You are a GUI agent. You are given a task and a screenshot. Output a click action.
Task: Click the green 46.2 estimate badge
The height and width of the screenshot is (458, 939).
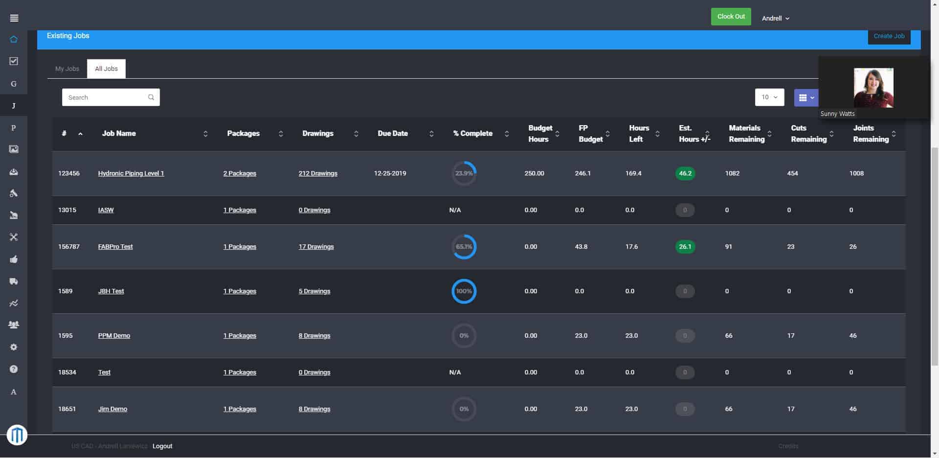(x=685, y=174)
